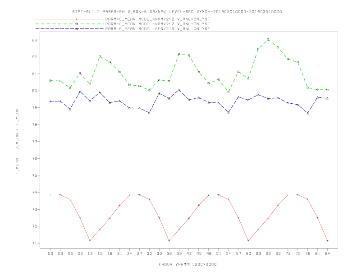The height and width of the screenshot is (276, 357).
Task: Click the x-axis tick label 03
Action: pyautogui.click(x=60, y=253)
